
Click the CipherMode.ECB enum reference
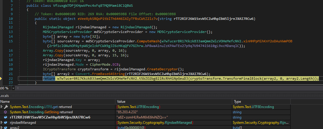[86, 64]
